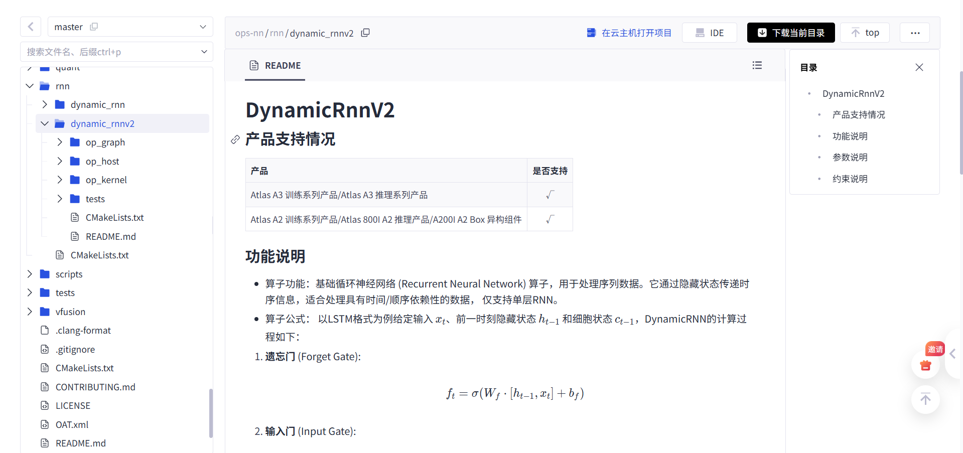This screenshot has height=453, width=963.
Task: Expand the scripts folder
Action: click(x=30, y=274)
